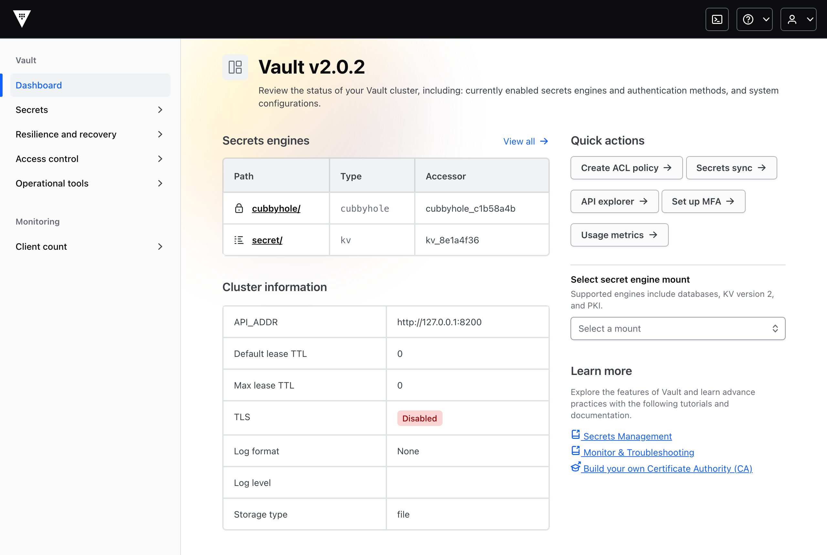Click the Vault v2.0.2 heading

312,67
